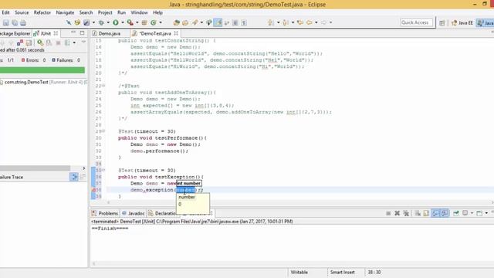Screen dimensions: 494x278
Task: Click Remove Launch in console toolbar
Action: 397,213
